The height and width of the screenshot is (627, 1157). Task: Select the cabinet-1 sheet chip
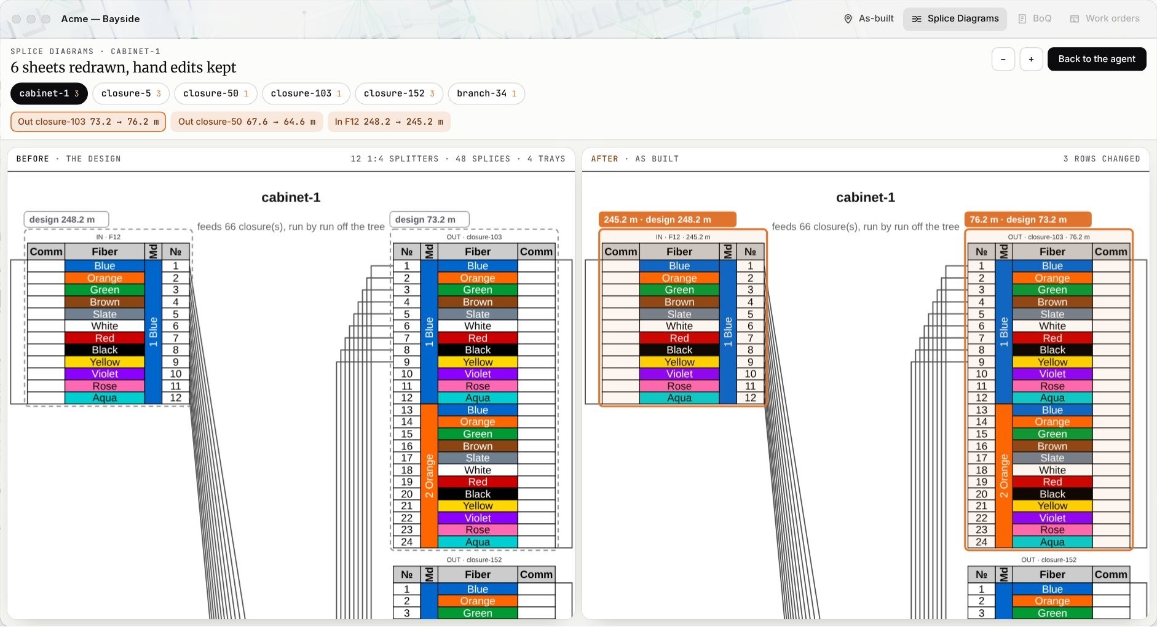click(49, 93)
